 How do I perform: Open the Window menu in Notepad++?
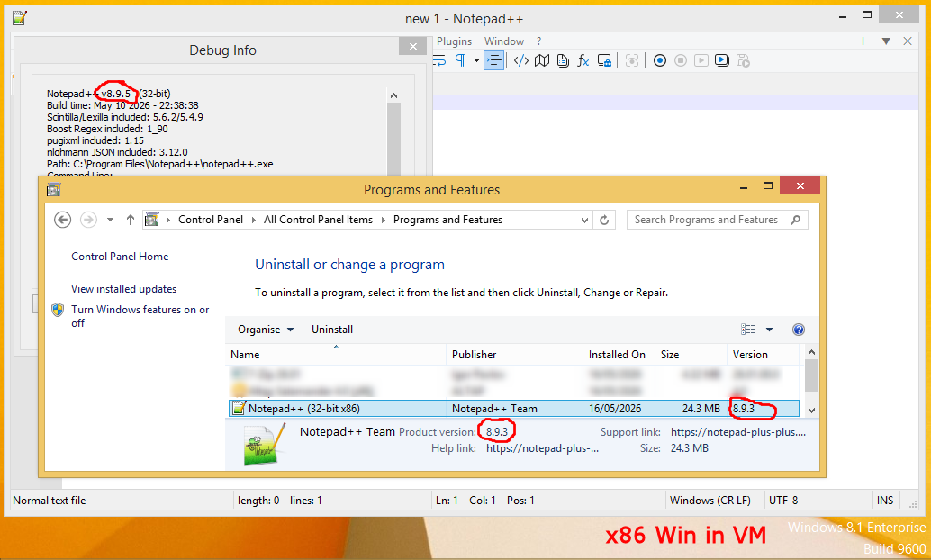[504, 41]
